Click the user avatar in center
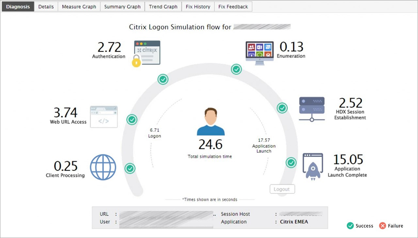Image resolution: width=418 pixels, height=238 pixels. click(x=211, y=121)
